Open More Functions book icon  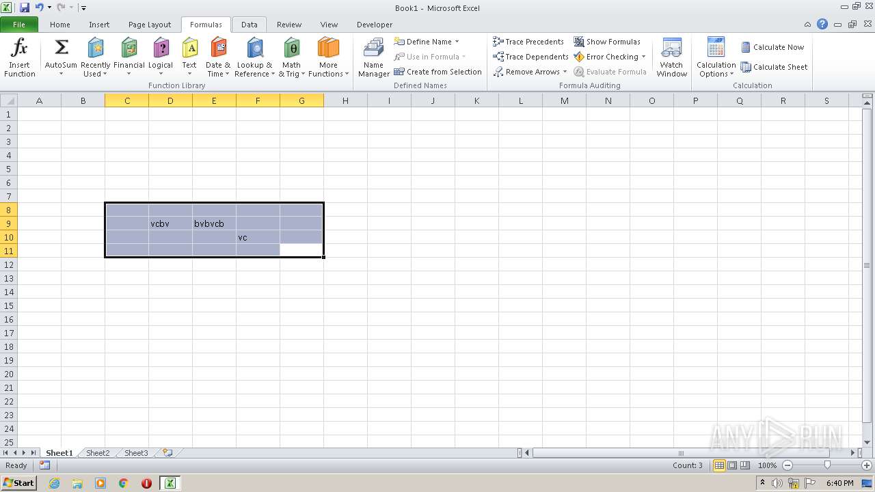(x=328, y=48)
